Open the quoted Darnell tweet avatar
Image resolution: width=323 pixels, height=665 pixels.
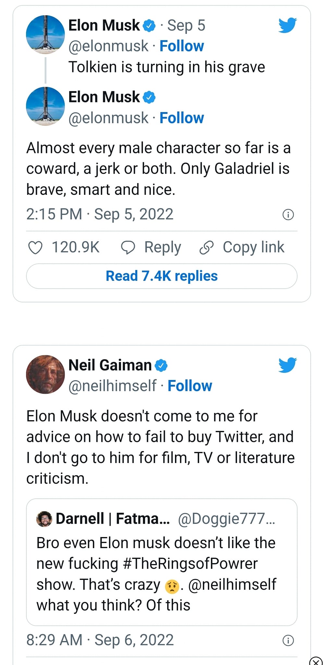pyautogui.click(x=44, y=519)
